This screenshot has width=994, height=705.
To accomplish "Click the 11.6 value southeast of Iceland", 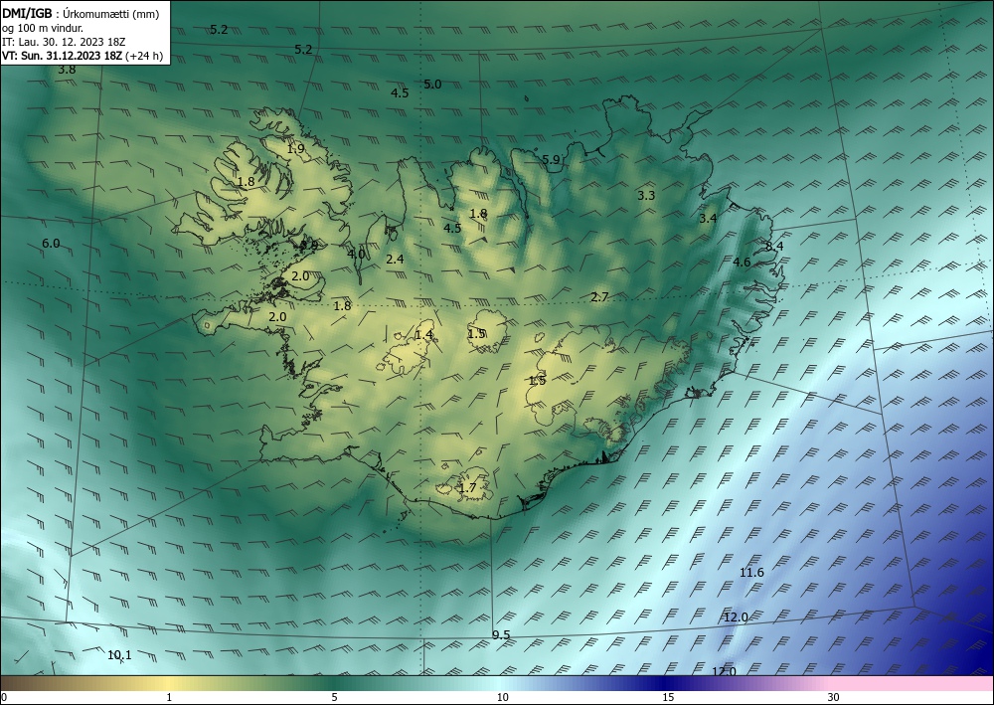I will [751, 573].
